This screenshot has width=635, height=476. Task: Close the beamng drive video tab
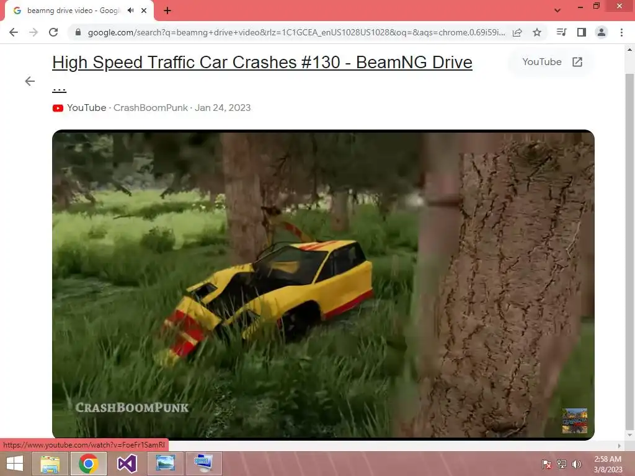[144, 11]
